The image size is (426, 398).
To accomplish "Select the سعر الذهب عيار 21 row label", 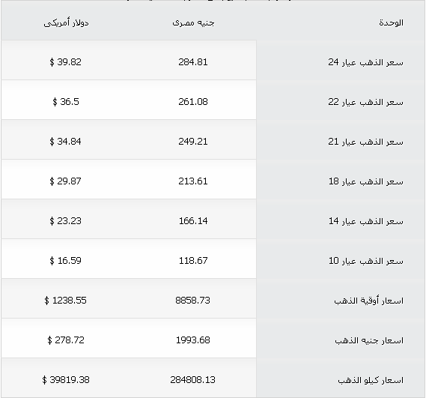I will click(365, 142).
